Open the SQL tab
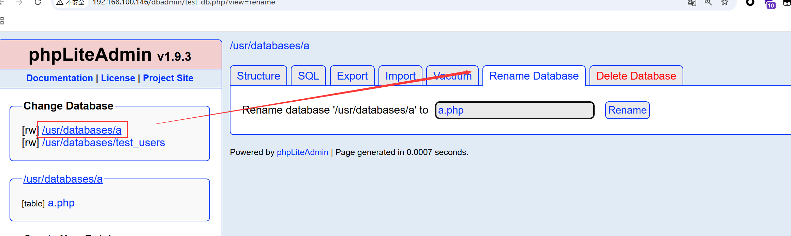Image resolution: width=791 pixels, height=236 pixels. [x=308, y=76]
